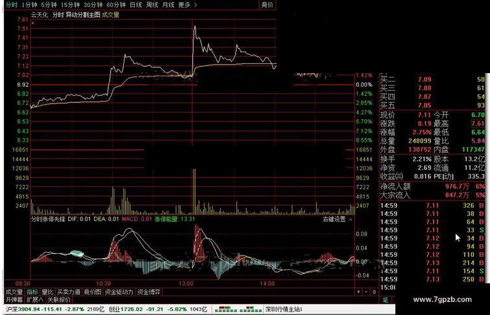Expand the 更多 periods dropdown
The image size is (490, 315).
(188, 5)
